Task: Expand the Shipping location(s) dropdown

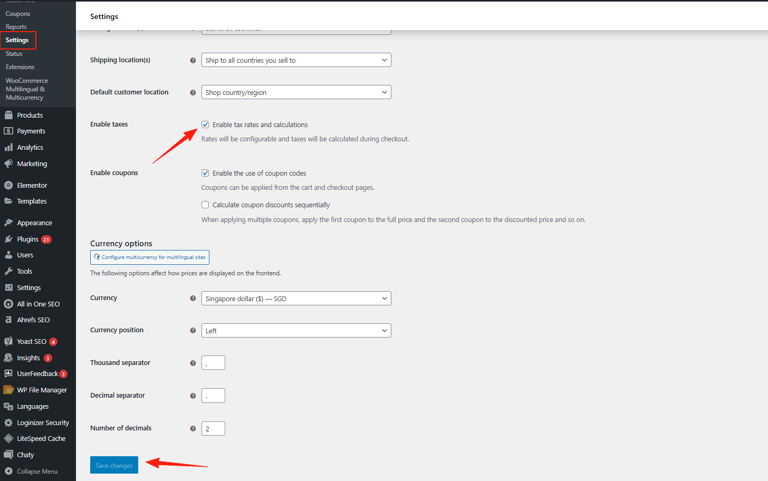Action: pos(296,60)
